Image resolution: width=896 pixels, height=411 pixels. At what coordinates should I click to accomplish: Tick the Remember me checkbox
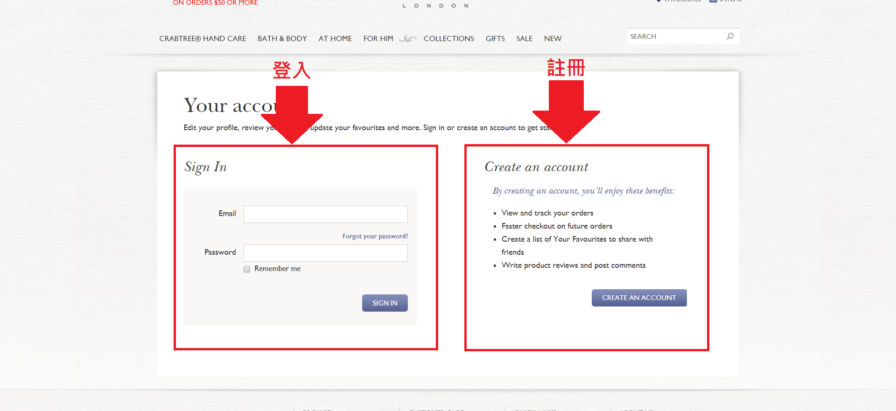[247, 269]
